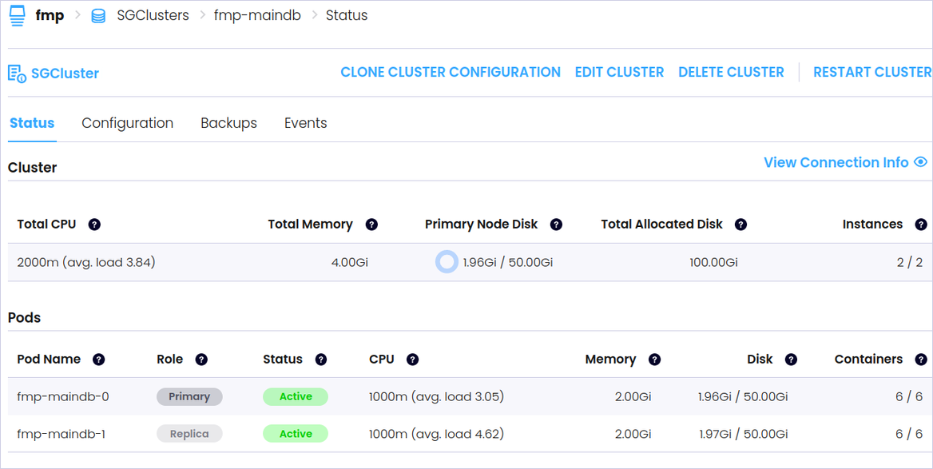Click help icon beside Instances header

[920, 225]
